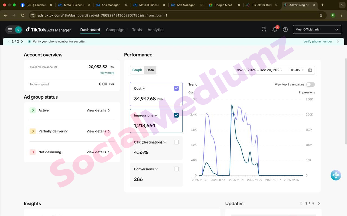Image resolution: width=347 pixels, height=216 pixels.
Task: Click the Verify phone number link
Action: 317,42
